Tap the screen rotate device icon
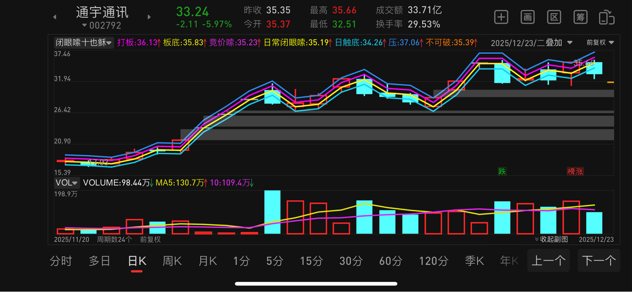The width and height of the screenshot is (632, 292). click(x=607, y=17)
